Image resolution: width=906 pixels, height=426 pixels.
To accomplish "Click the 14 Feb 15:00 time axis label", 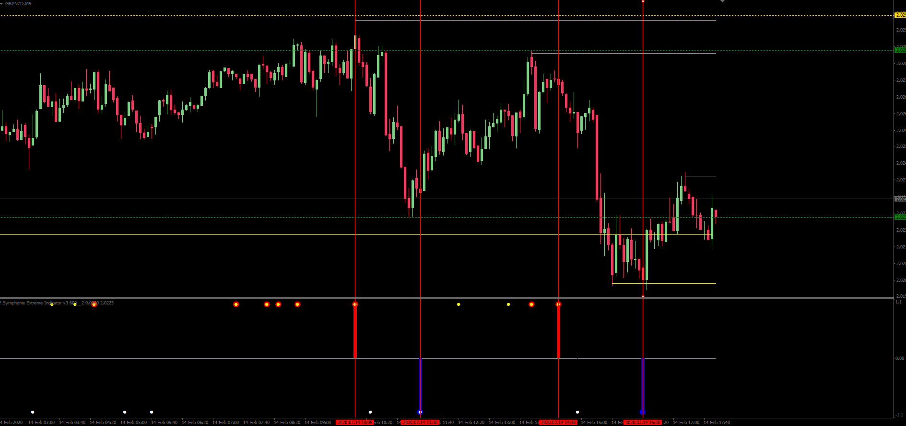I will coord(594,423).
